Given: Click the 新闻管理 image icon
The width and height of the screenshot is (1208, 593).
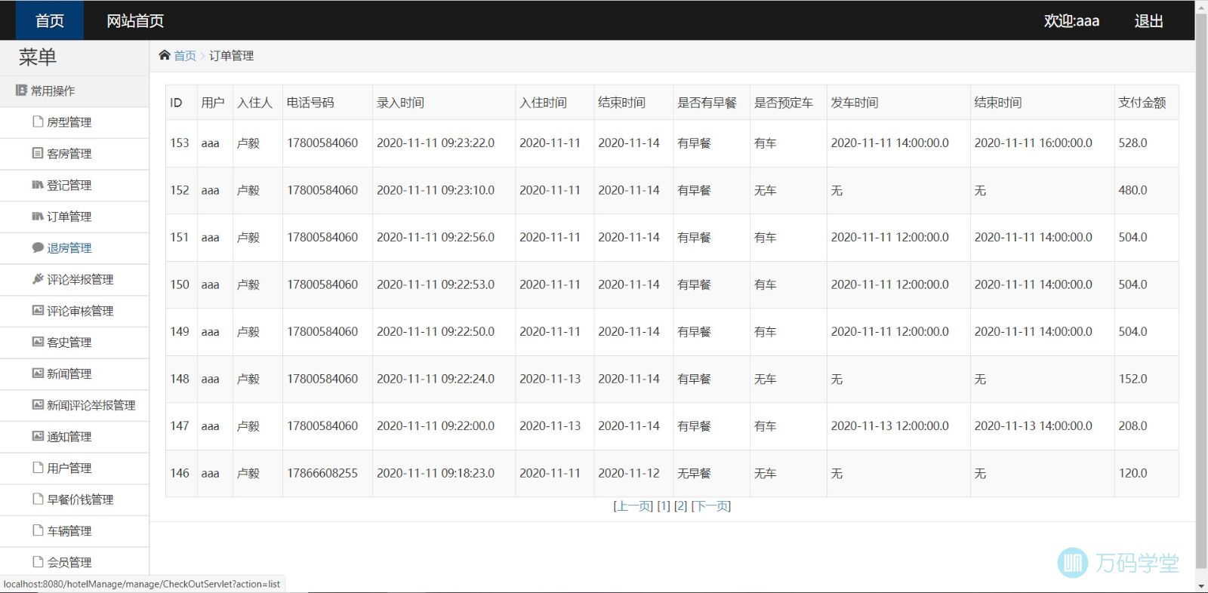Looking at the screenshot, I should (38, 373).
